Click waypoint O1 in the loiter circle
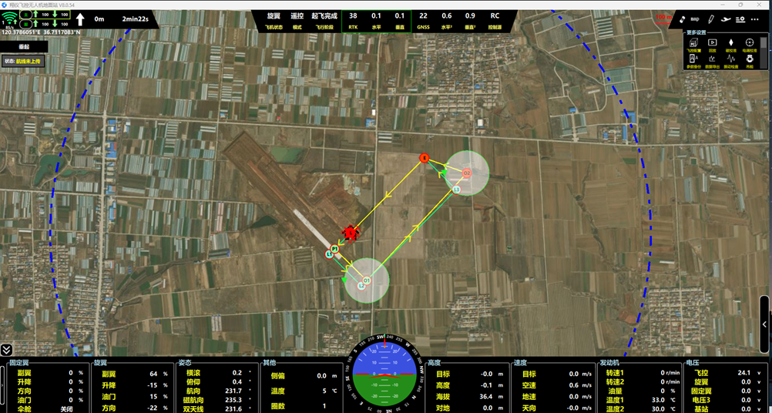This screenshot has height=413, width=772. pos(366,280)
